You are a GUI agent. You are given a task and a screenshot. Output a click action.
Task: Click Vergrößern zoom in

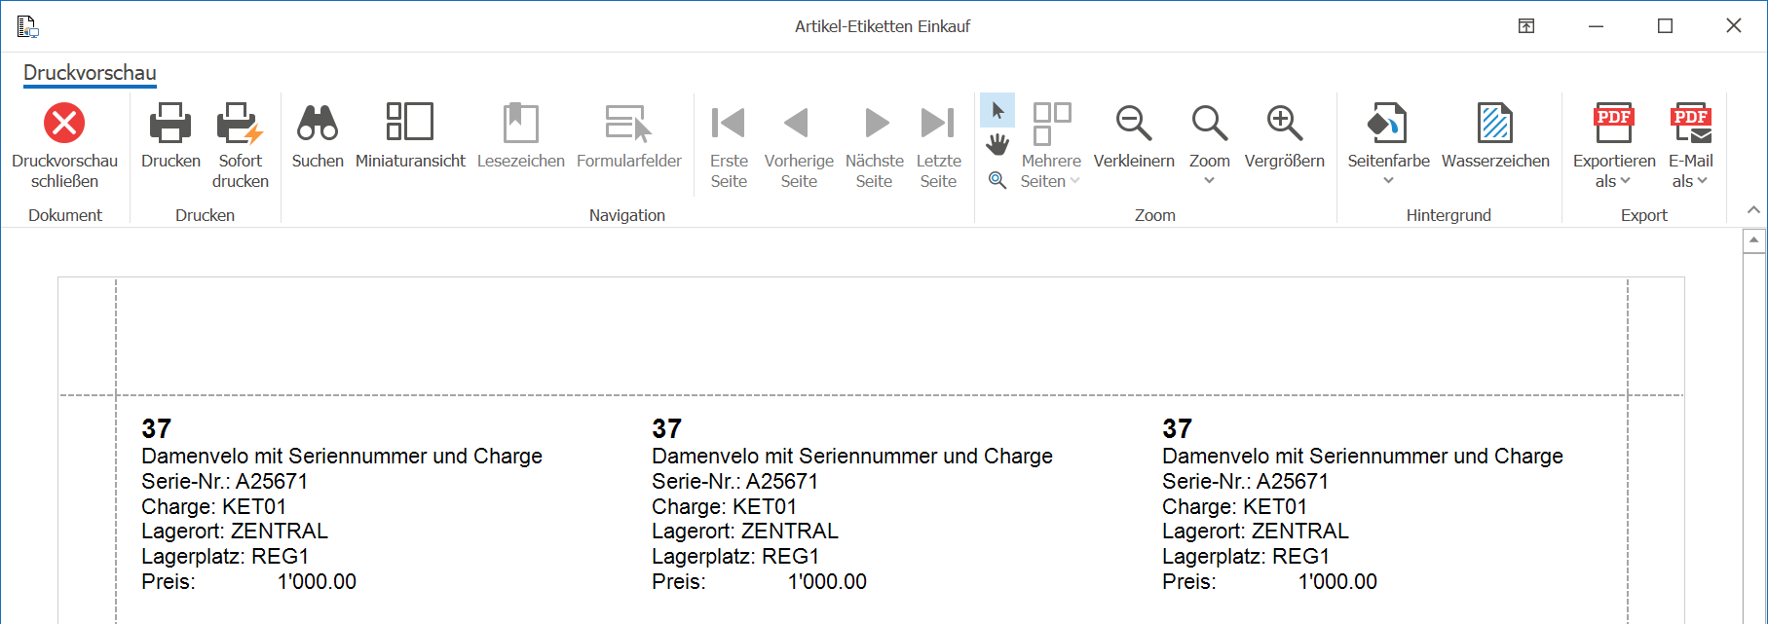(1284, 135)
